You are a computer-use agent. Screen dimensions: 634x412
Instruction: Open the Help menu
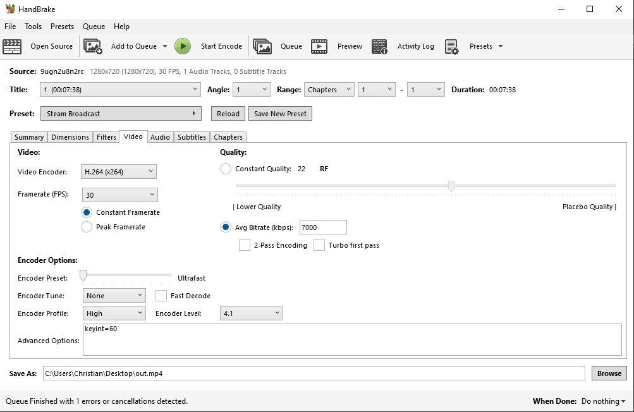tap(121, 27)
